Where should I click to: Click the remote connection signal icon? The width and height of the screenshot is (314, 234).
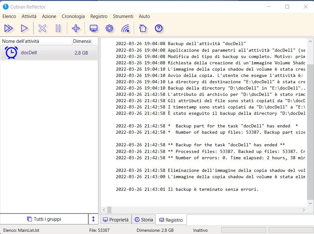(125, 28)
